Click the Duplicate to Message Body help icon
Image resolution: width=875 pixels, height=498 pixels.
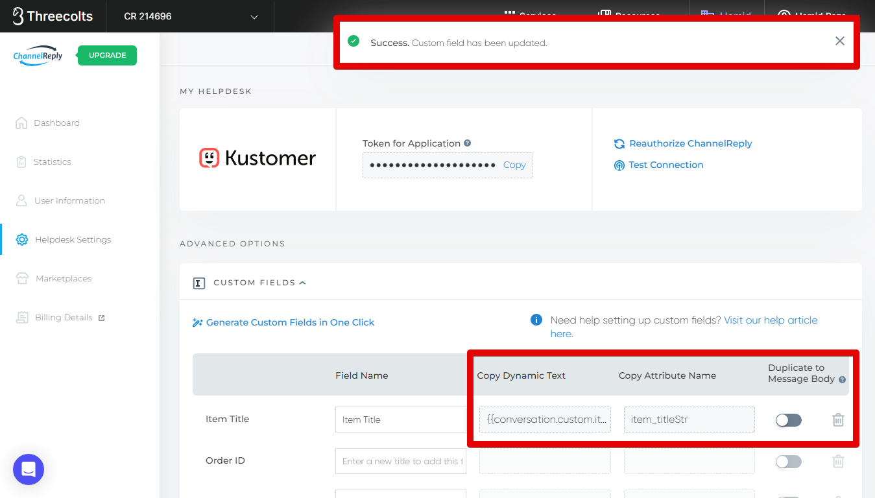(842, 379)
